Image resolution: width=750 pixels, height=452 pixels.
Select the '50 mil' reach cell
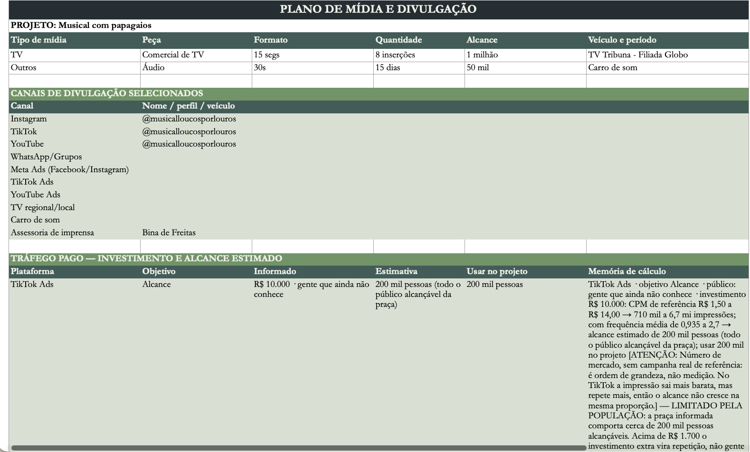point(525,68)
